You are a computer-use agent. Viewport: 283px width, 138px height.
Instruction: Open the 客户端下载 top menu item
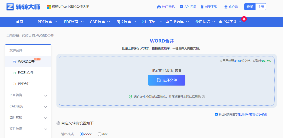pyautogui.click(x=228, y=22)
